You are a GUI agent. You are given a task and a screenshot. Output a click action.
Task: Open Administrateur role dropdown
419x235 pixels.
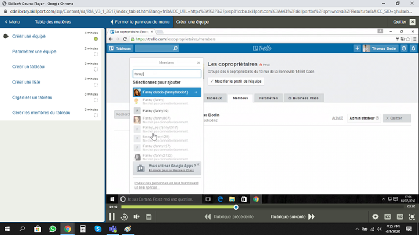pyautogui.click(x=364, y=118)
